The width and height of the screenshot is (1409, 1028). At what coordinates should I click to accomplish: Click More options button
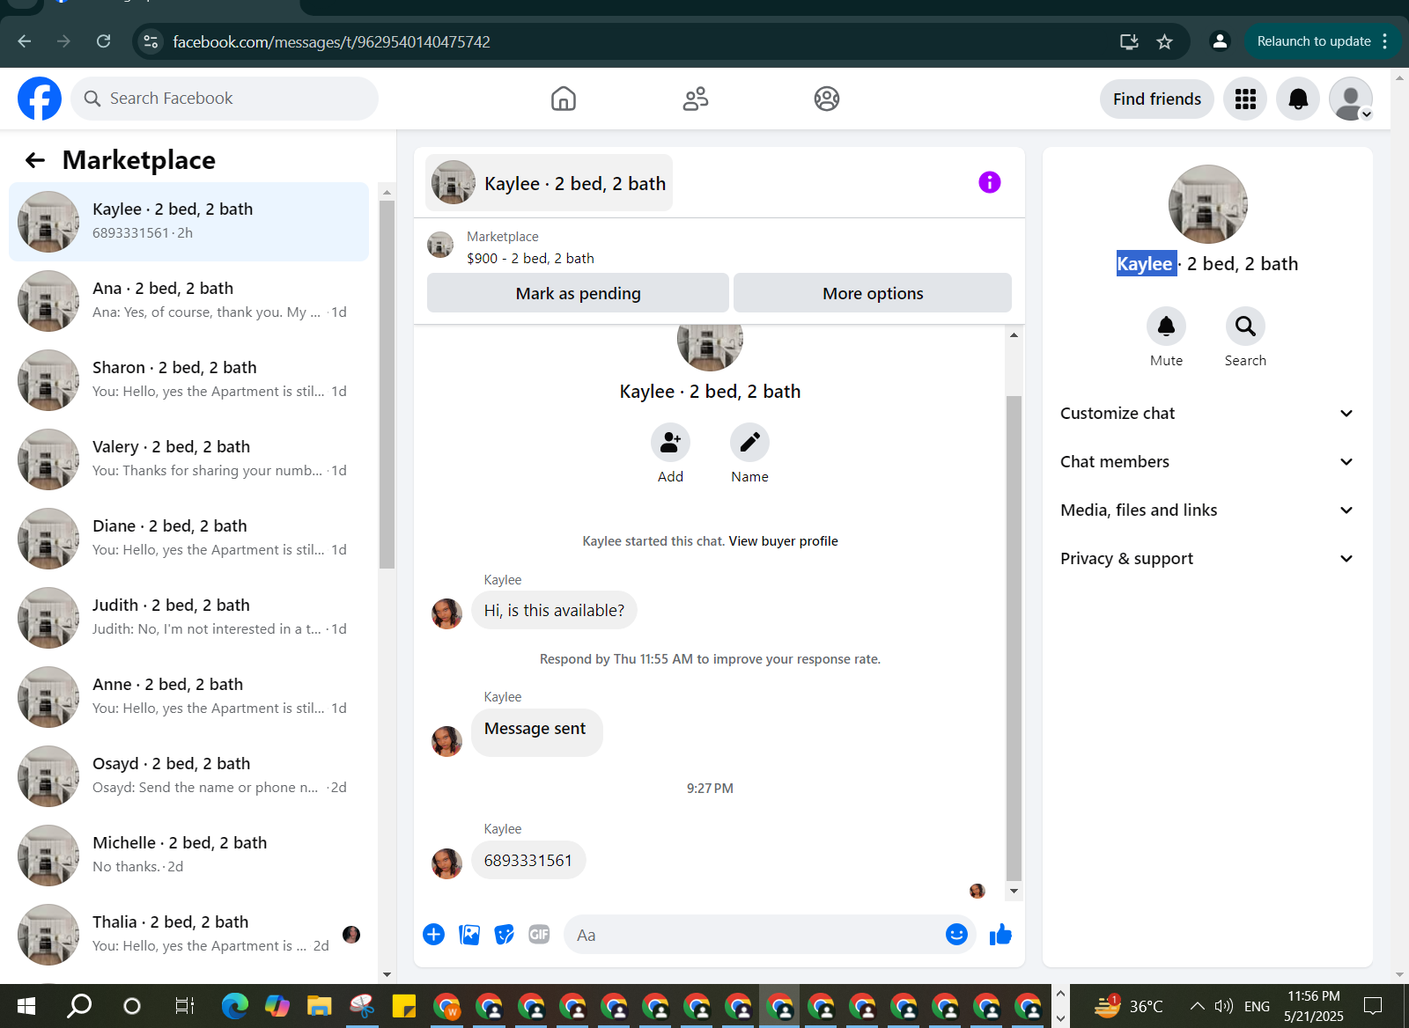click(x=873, y=293)
